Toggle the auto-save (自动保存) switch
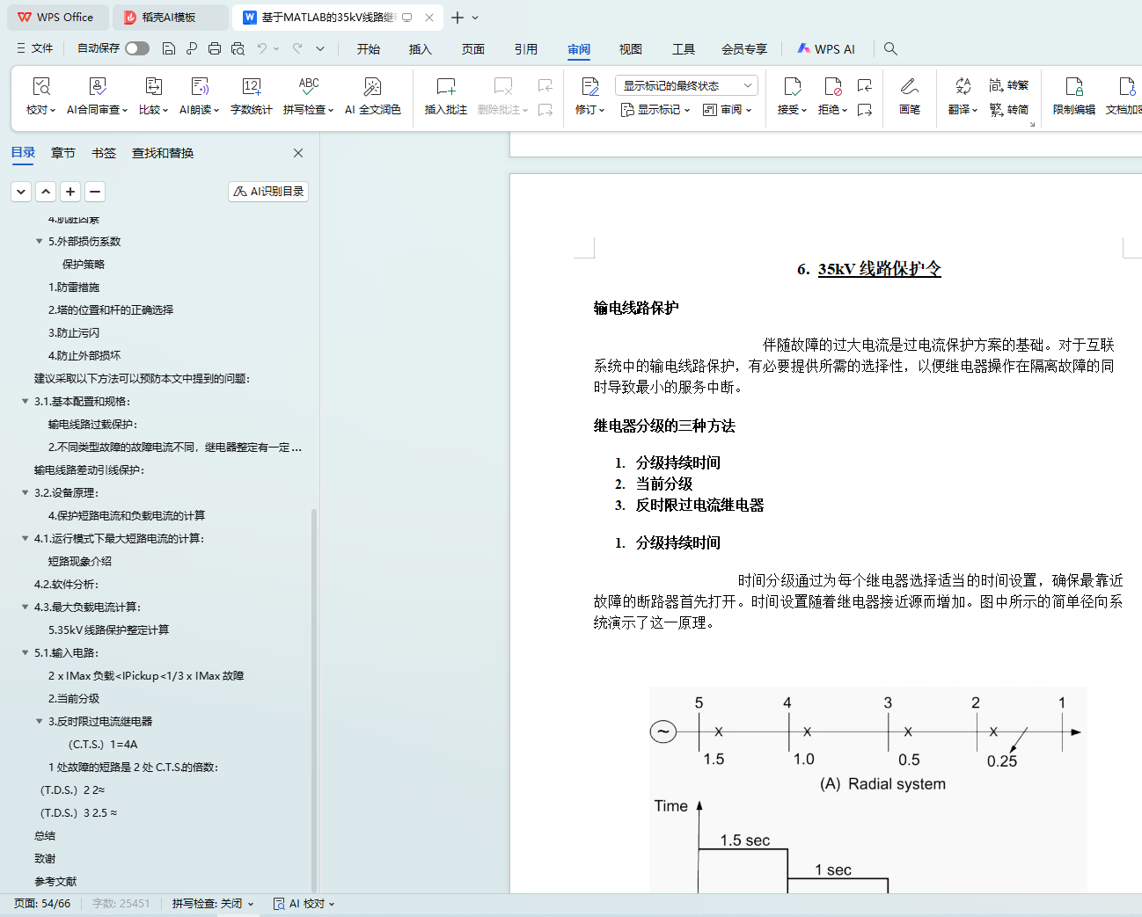 click(136, 48)
